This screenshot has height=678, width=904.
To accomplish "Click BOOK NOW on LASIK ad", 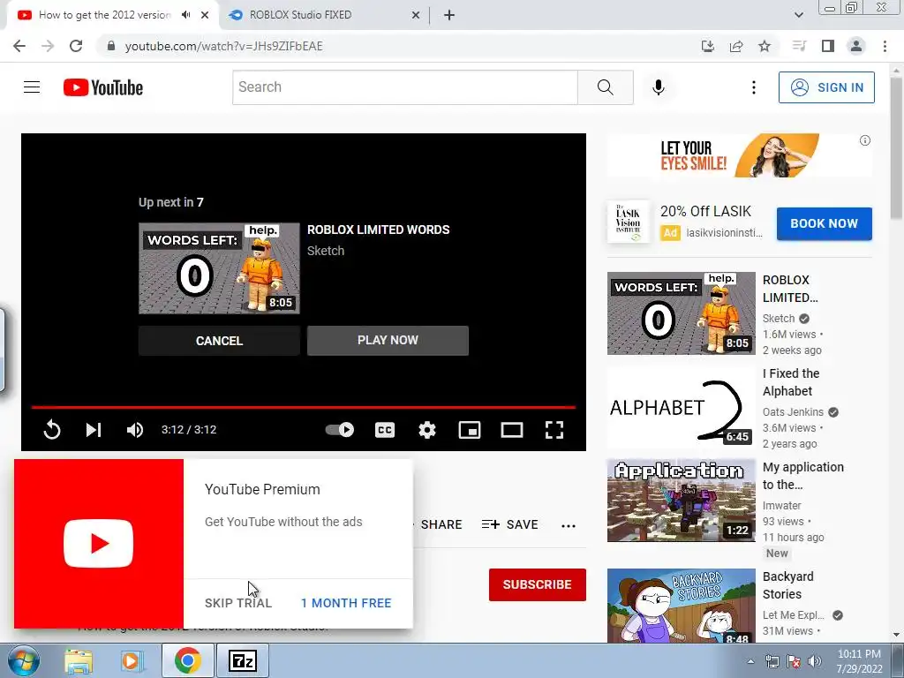I will pyautogui.click(x=824, y=223).
